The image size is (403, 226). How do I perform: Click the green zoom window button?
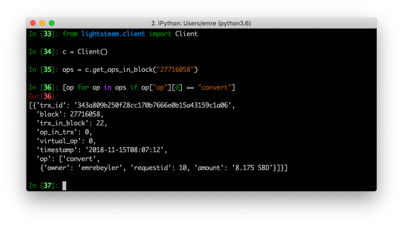(52, 23)
